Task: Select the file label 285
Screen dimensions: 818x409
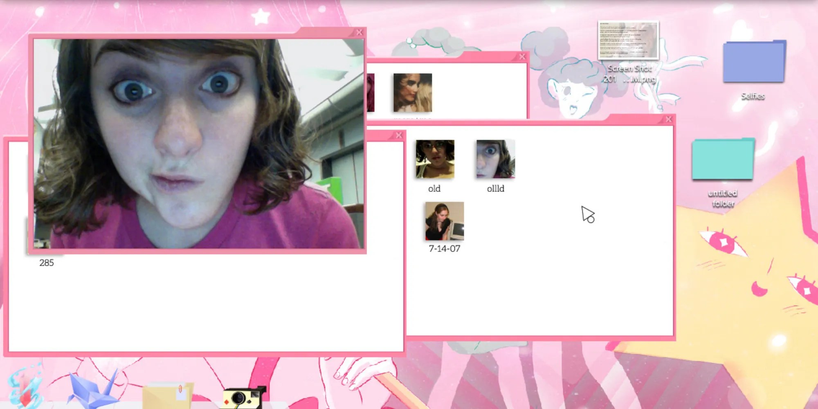Action: pyautogui.click(x=47, y=263)
